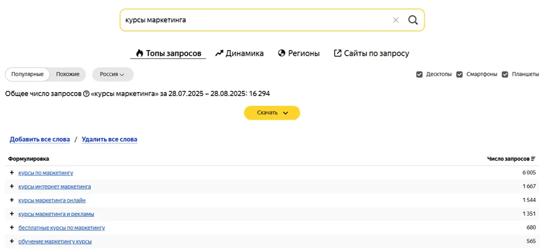Add phrase курсы по маркетингу with plus
The height and width of the screenshot is (252, 543).
click(12, 172)
